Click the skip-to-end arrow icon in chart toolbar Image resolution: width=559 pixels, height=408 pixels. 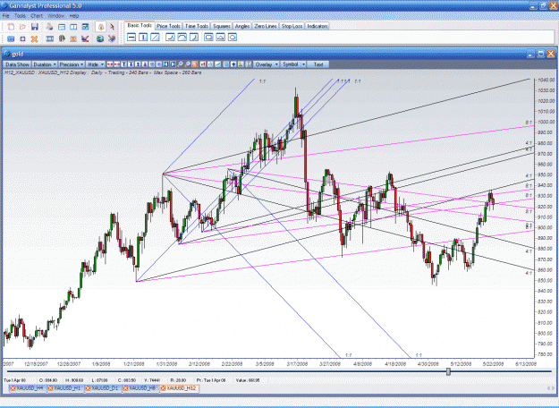[x=173, y=64]
